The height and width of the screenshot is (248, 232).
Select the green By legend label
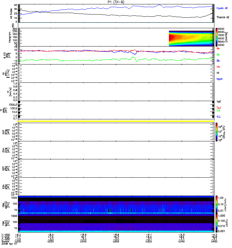(218, 55)
